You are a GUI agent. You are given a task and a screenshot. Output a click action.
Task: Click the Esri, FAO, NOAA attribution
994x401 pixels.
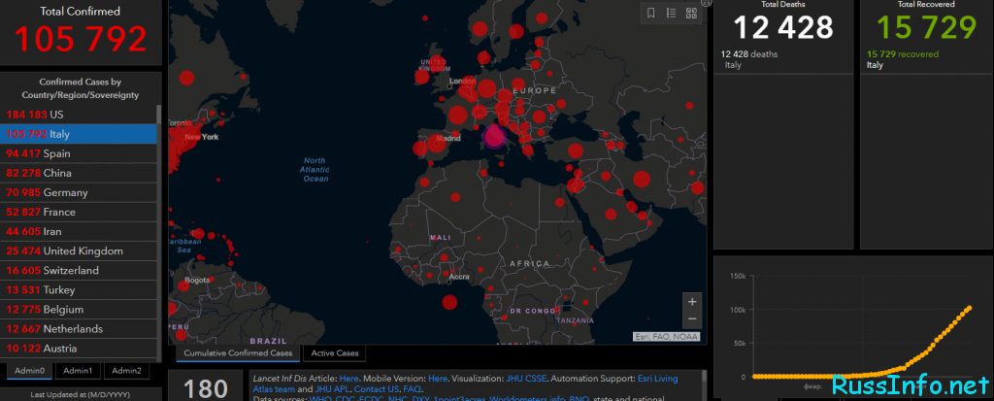pyautogui.click(x=666, y=337)
